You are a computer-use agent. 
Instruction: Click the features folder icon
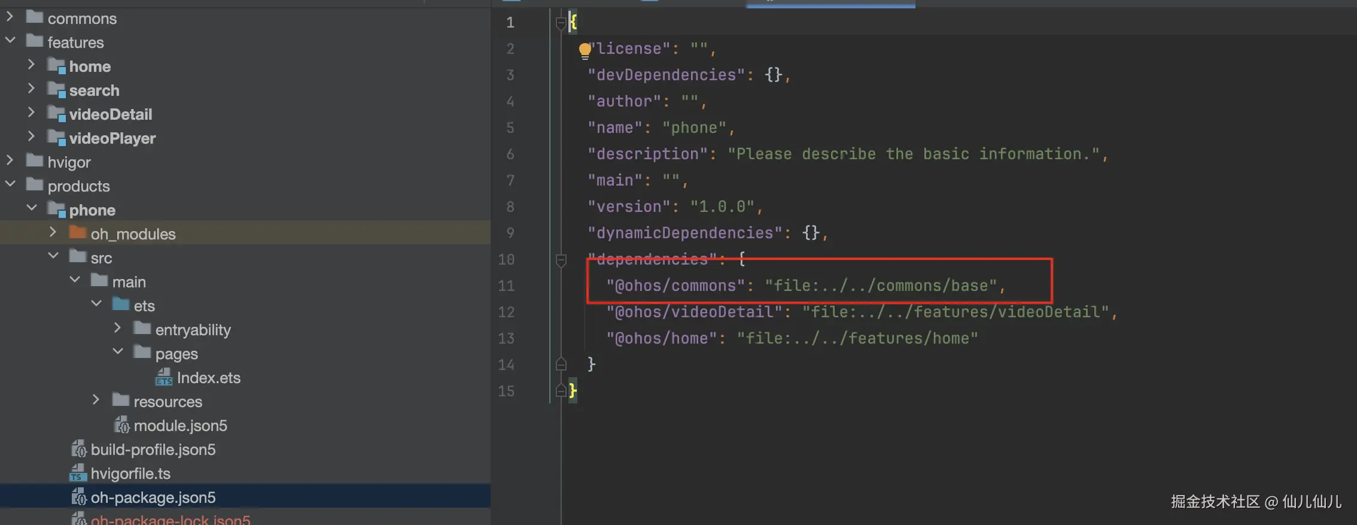(35, 41)
